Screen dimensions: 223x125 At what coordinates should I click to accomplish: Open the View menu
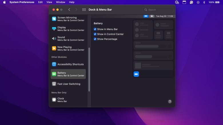[x=49, y=2]
